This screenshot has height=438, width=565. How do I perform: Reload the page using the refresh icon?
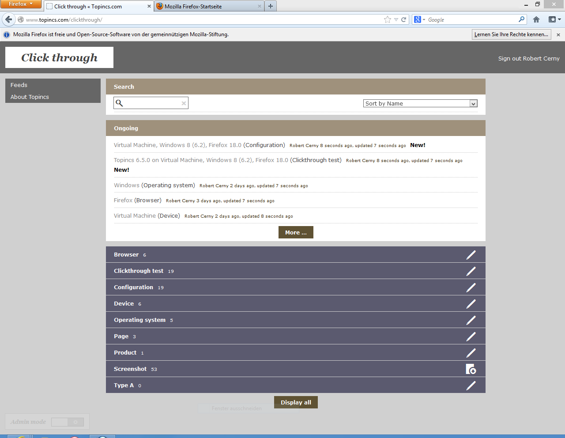tap(403, 19)
